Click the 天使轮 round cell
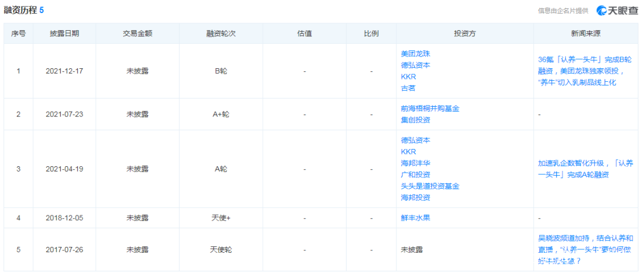Image resolution: width=642 pixels, height=273 pixels. [x=221, y=249]
